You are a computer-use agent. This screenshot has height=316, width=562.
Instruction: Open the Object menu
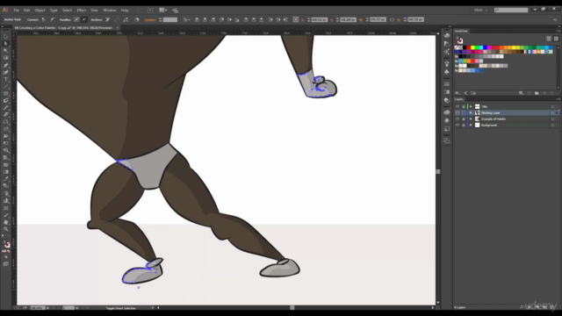[x=40, y=10]
